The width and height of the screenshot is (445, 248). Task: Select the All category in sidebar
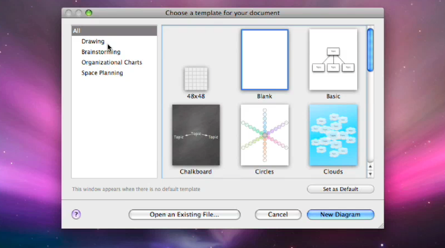[114, 31]
